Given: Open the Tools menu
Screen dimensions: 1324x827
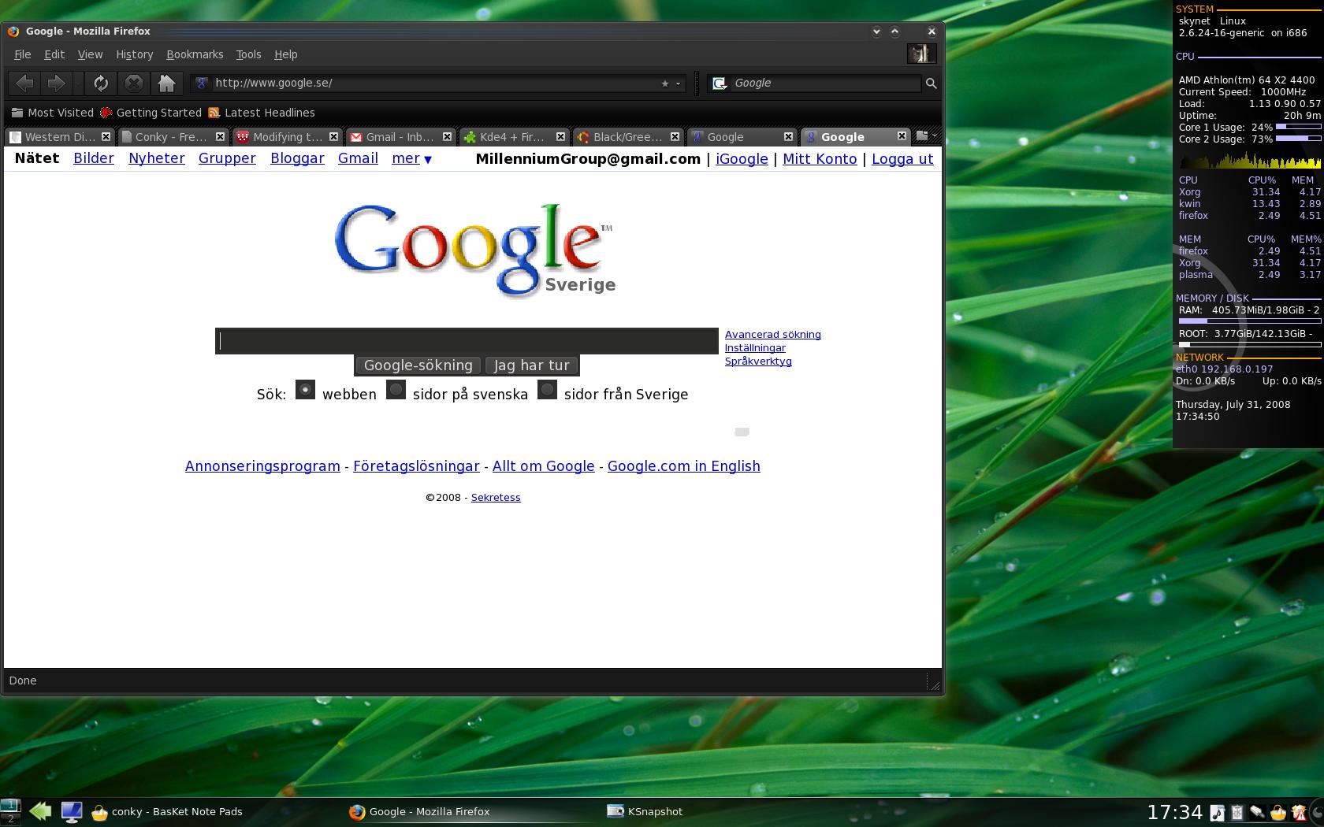Looking at the screenshot, I should [248, 54].
